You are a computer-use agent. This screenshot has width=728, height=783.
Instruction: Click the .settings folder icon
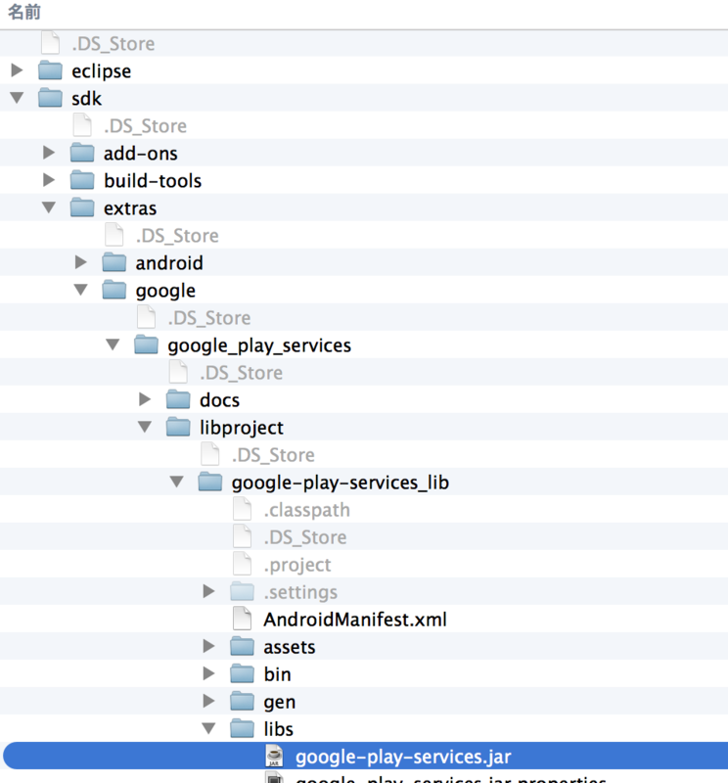coord(242,592)
